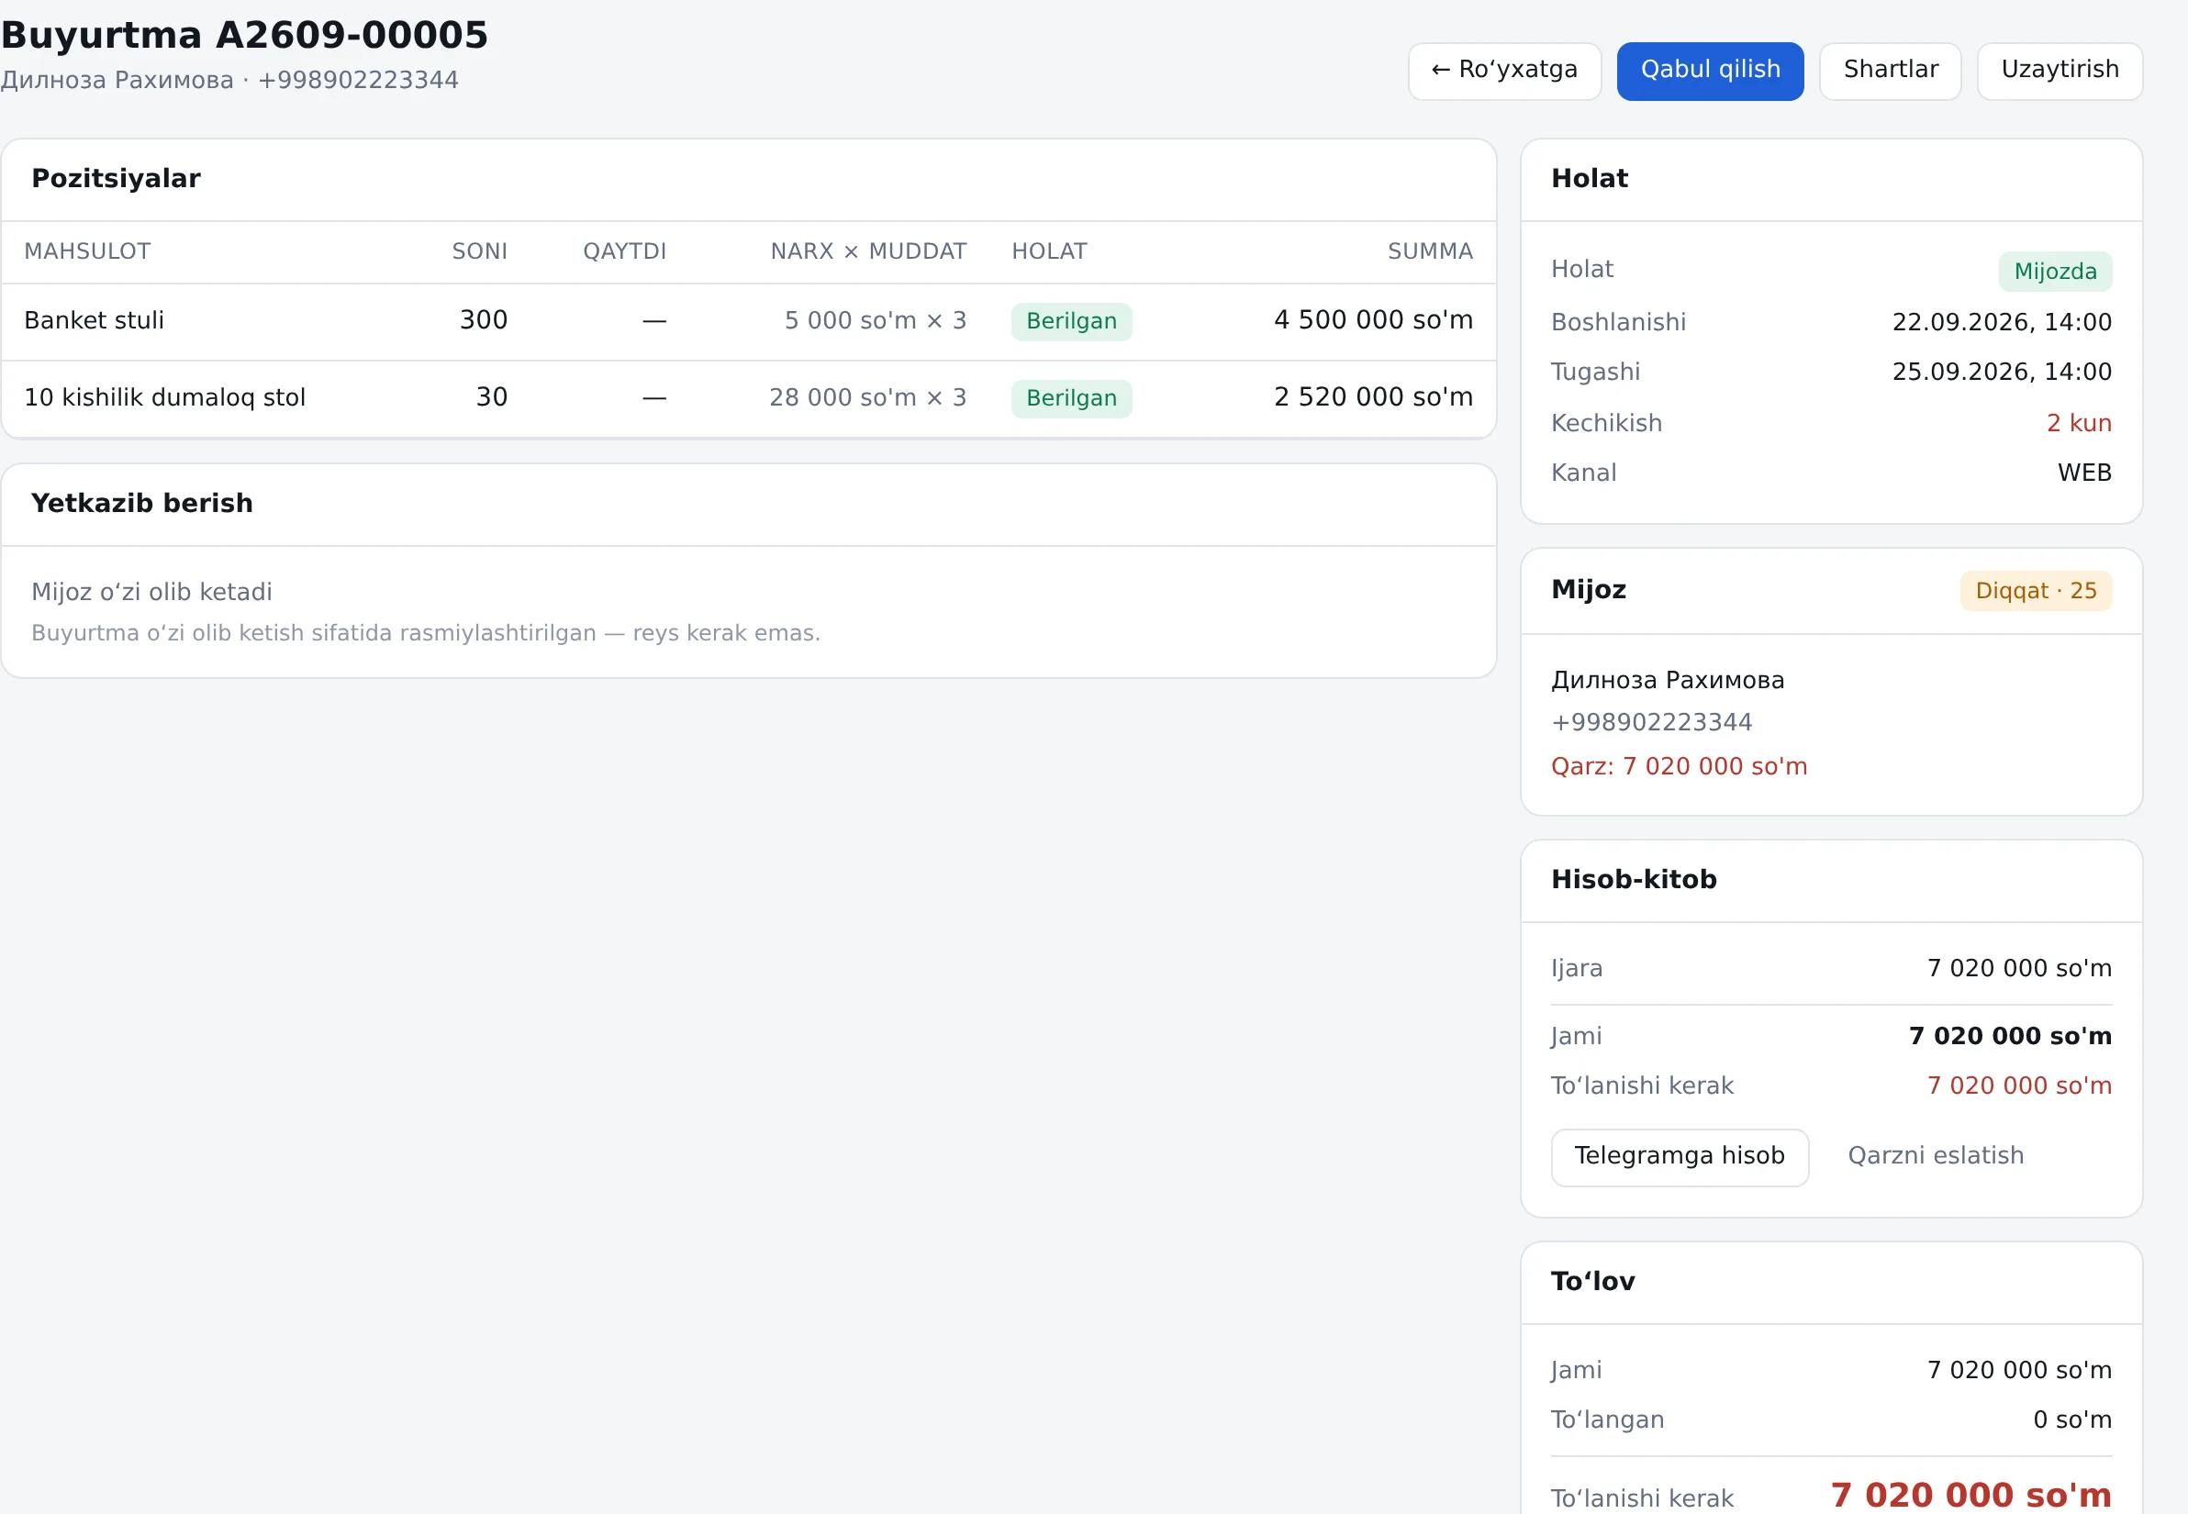Click the phone number in the Mijoz card
This screenshot has height=1514, width=2188.
[1651, 723]
